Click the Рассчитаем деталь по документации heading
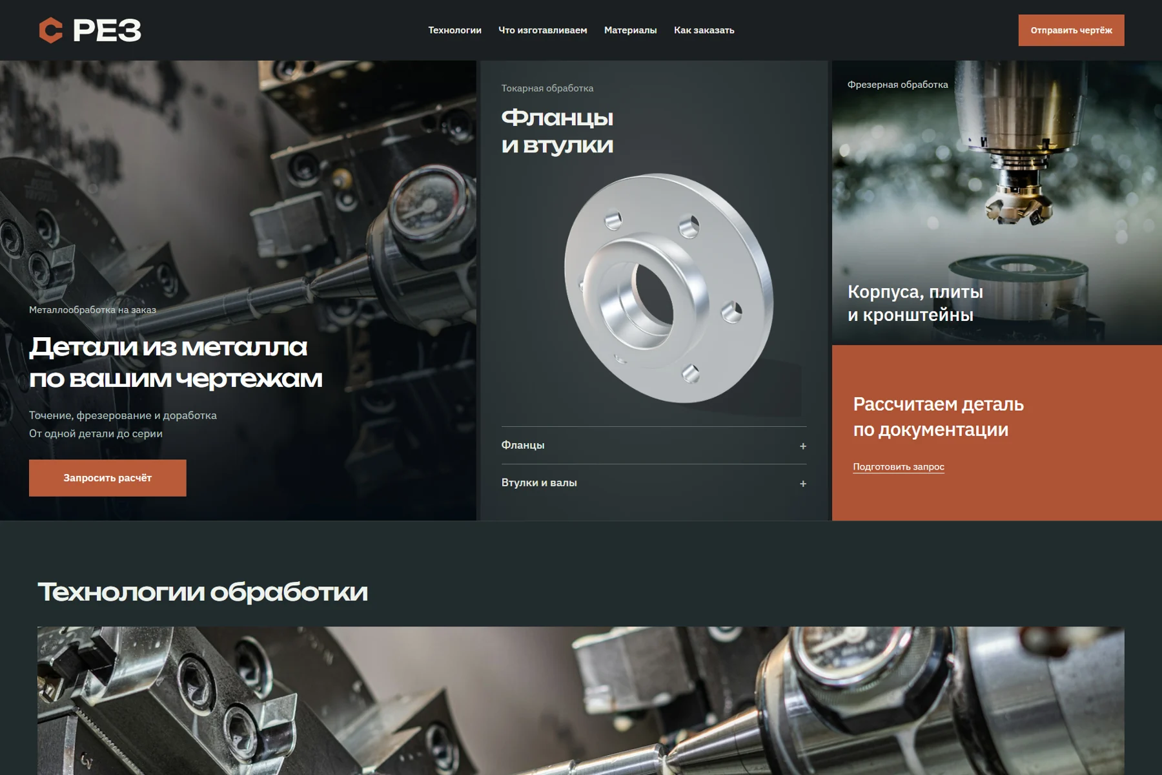Screen dimensions: 1162x775 pyautogui.click(x=938, y=417)
